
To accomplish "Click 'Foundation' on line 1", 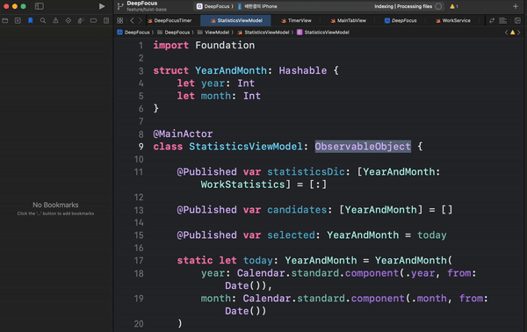I will pyautogui.click(x=225, y=45).
